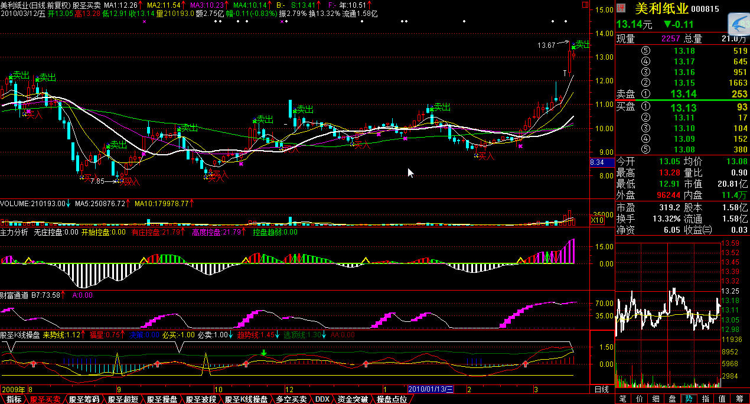The width and height of the screenshot is (750, 404).
Task: Switch to the 股圣波段 tab
Action: 201,399
